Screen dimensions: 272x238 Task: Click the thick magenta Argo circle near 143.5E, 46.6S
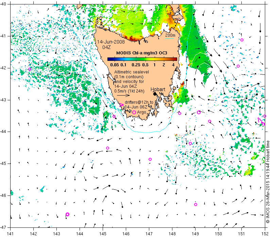coord(67,215)
